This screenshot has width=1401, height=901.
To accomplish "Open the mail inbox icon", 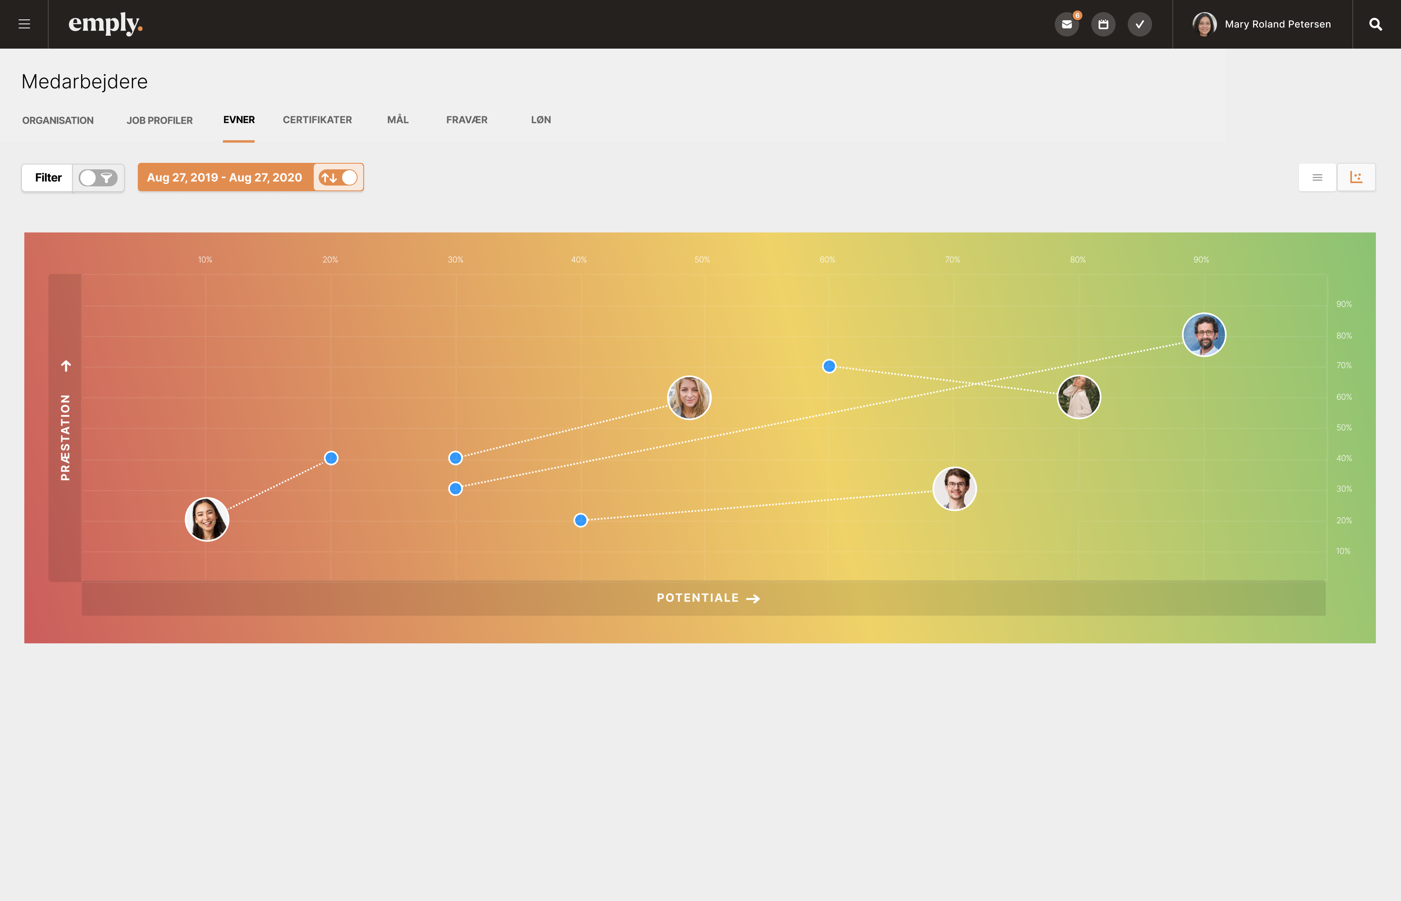I will click(1067, 24).
